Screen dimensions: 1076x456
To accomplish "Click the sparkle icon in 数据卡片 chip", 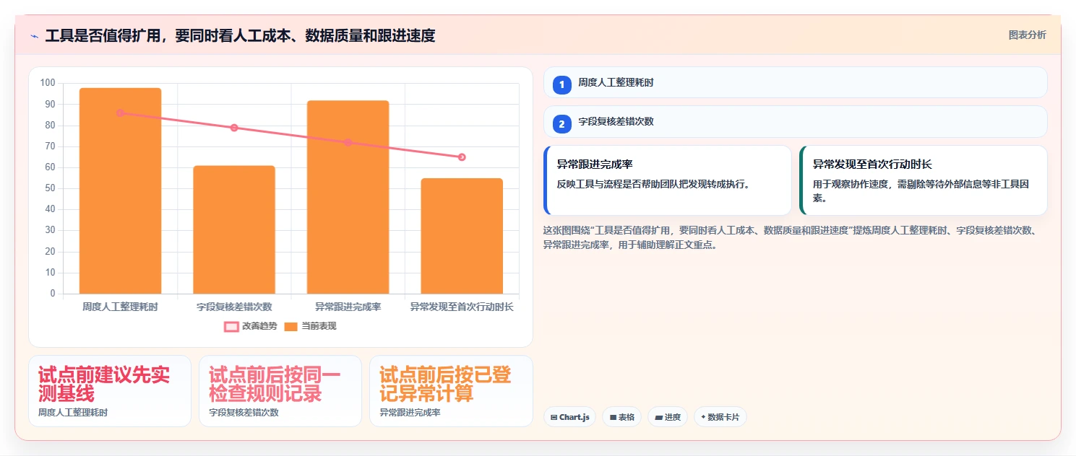I will [x=703, y=417].
